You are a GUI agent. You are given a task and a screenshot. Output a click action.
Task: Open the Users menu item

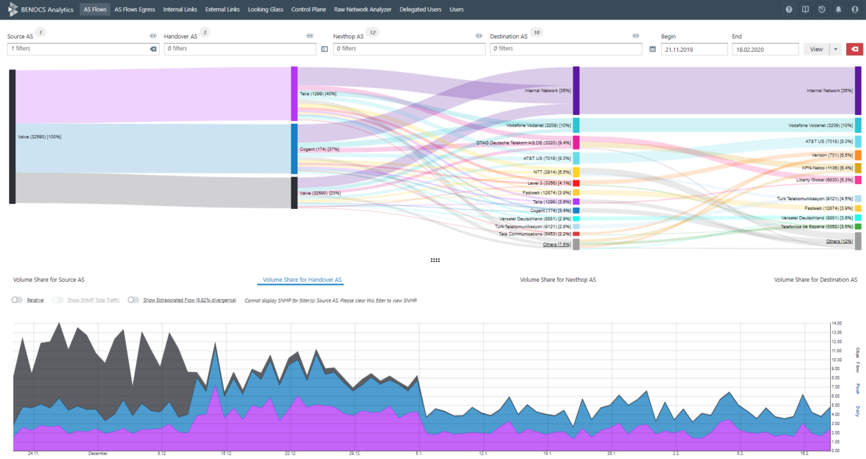(x=457, y=9)
